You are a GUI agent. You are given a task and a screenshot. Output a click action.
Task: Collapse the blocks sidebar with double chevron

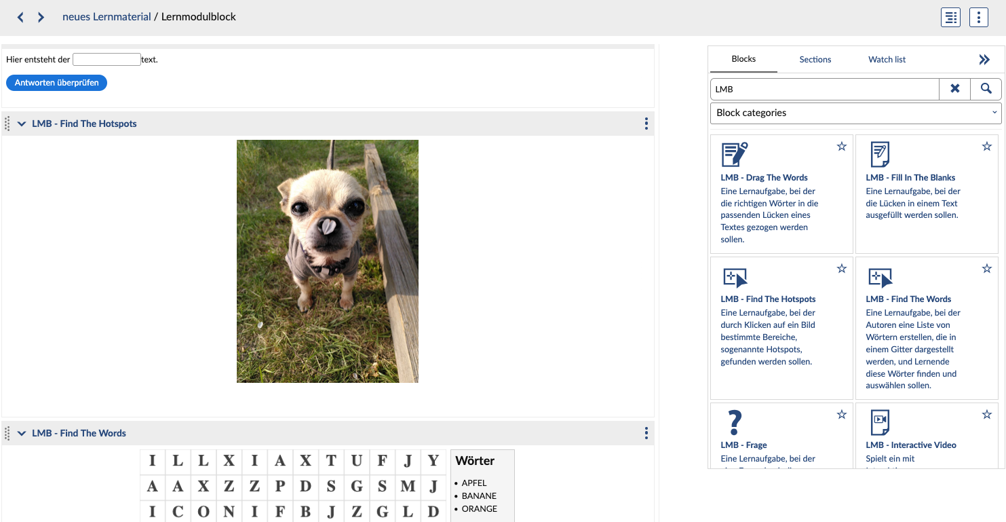(x=984, y=60)
